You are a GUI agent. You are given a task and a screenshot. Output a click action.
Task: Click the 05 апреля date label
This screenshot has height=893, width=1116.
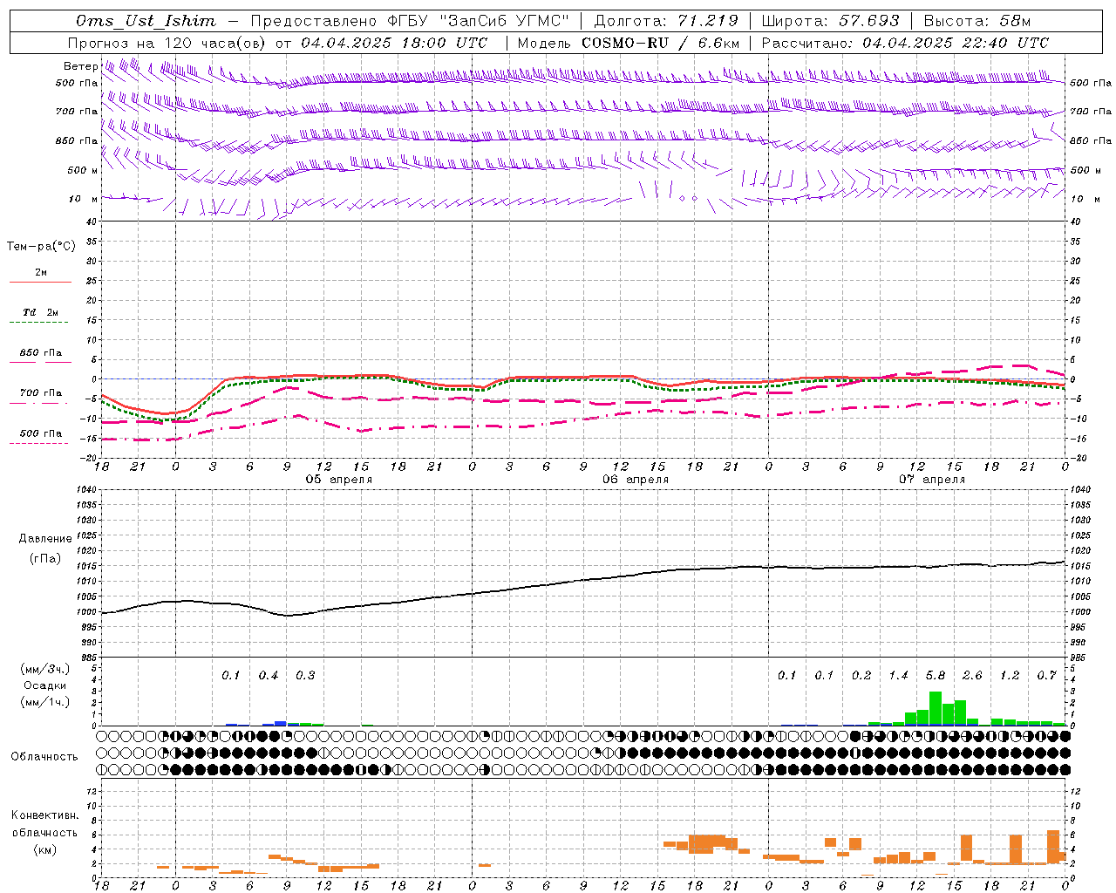(339, 480)
